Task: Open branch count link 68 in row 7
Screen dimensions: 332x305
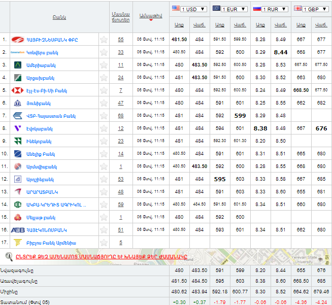Action: (x=120, y=116)
